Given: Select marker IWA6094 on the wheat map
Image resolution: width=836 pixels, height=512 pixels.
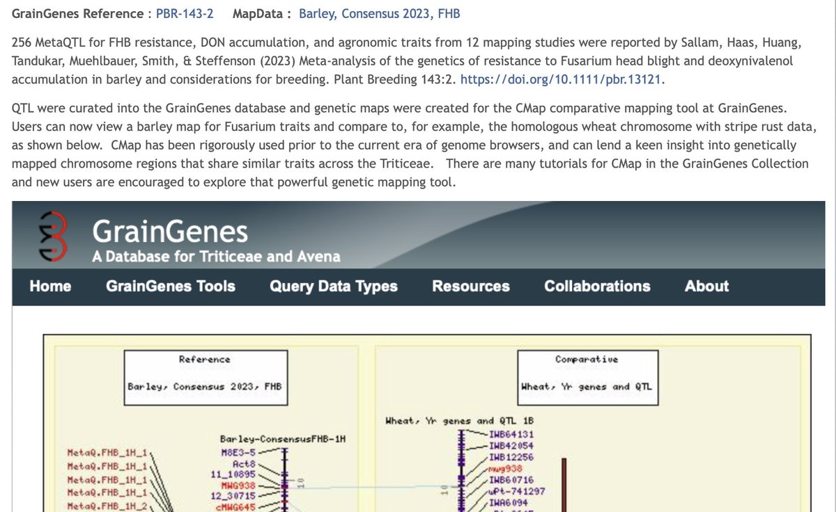Looking at the screenshot, I should (509, 502).
